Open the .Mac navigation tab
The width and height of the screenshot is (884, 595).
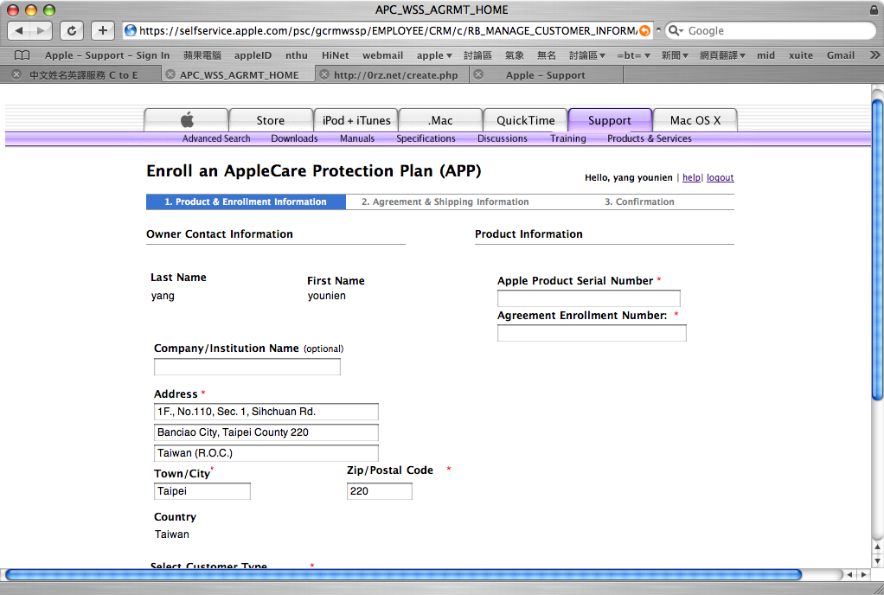pos(440,120)
